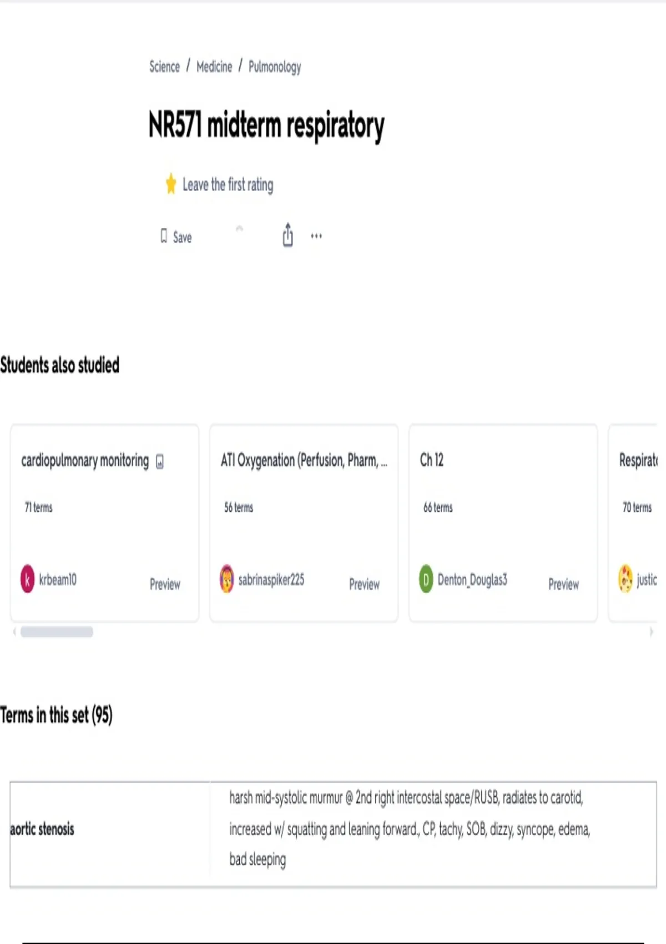Click Denton_Douglas3's green avatar
The width and height of the screenshot is (666, 944).
pyautogui.click(x=426, y=579)
